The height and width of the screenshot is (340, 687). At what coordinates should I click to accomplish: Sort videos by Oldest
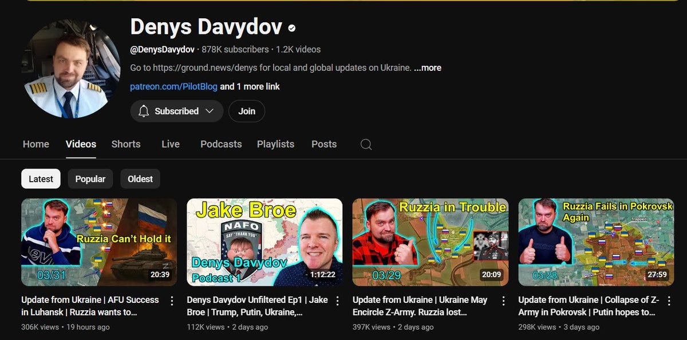click(x=140, y=179)
